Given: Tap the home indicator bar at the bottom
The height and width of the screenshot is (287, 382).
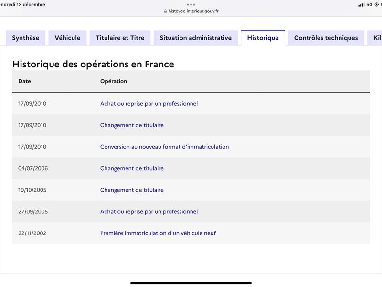Looking at the screenshot, I should tap(191, 283).
